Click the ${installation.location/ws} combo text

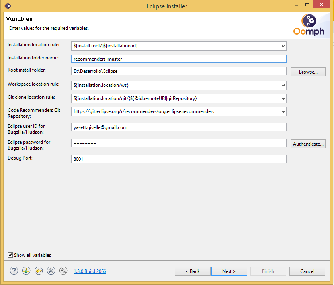101,85
